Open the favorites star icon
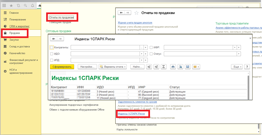 coord(11,6)
